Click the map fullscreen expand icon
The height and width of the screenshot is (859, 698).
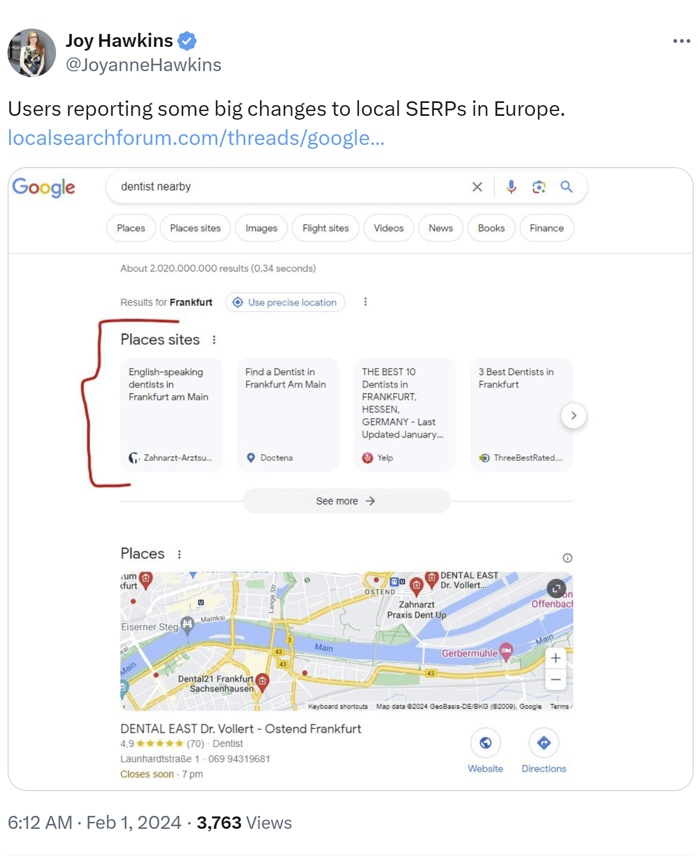[x=556, y=588]
